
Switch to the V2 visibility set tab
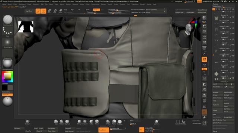click(216, 9)
